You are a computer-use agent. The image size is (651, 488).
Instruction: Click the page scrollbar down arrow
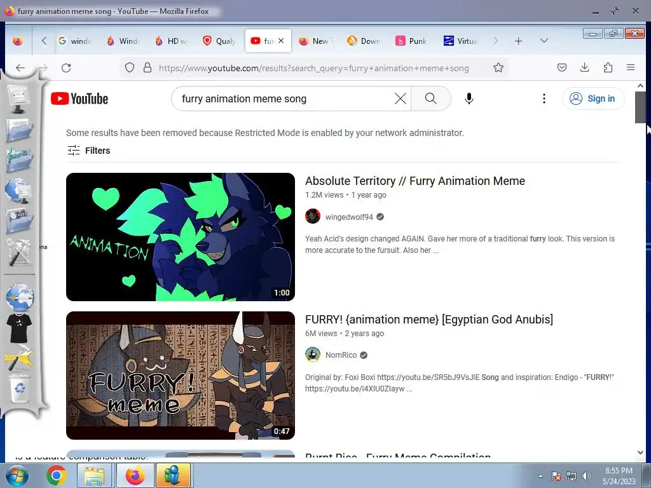[x=640, y=452]
